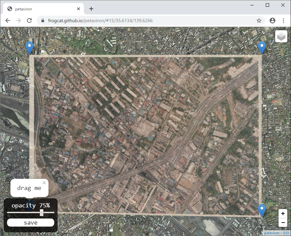Click the opacity slider handle
The image size is (291, 236).
coord(41,212)
